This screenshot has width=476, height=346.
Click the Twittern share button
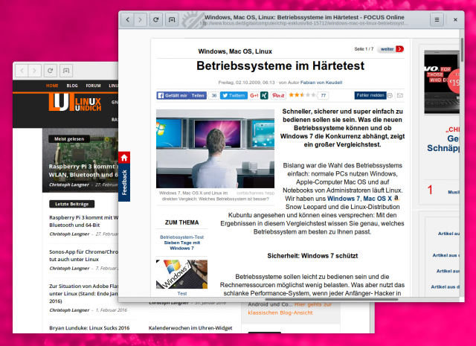[234, 95]
